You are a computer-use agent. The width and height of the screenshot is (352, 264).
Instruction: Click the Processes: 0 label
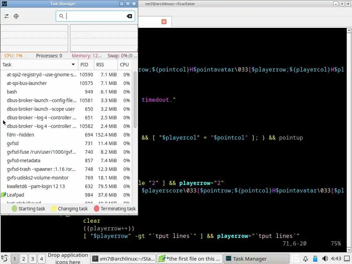(49, 56)
